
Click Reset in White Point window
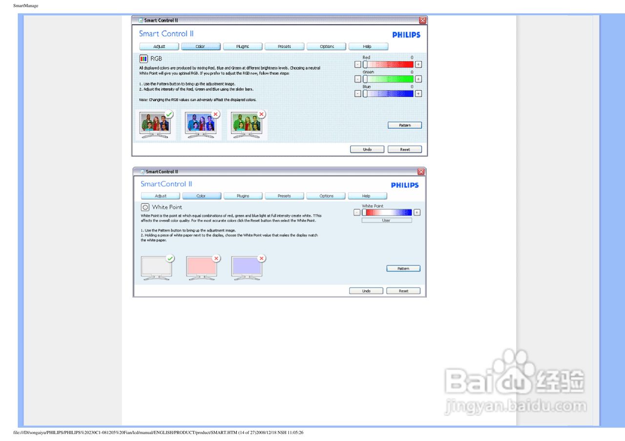[x=403, y=291]
